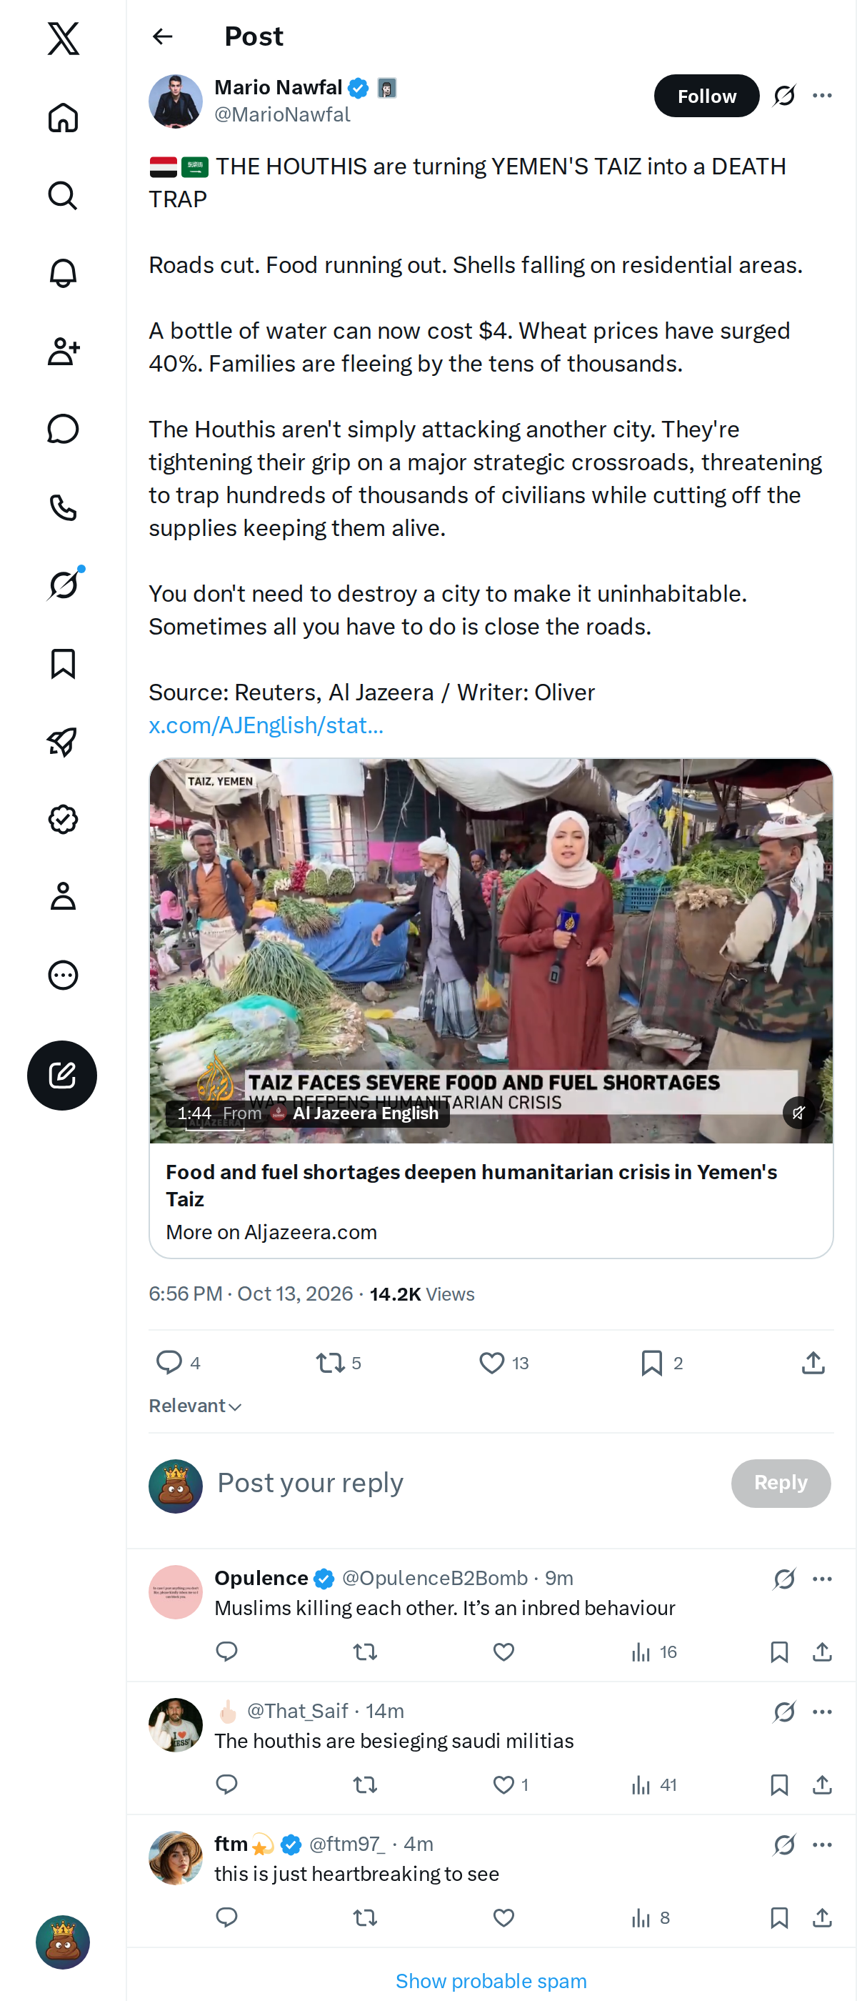Open the Search explore icon
Image resolution: width=857 pixels, height=2001 pixels.
[x=63, y=196]
